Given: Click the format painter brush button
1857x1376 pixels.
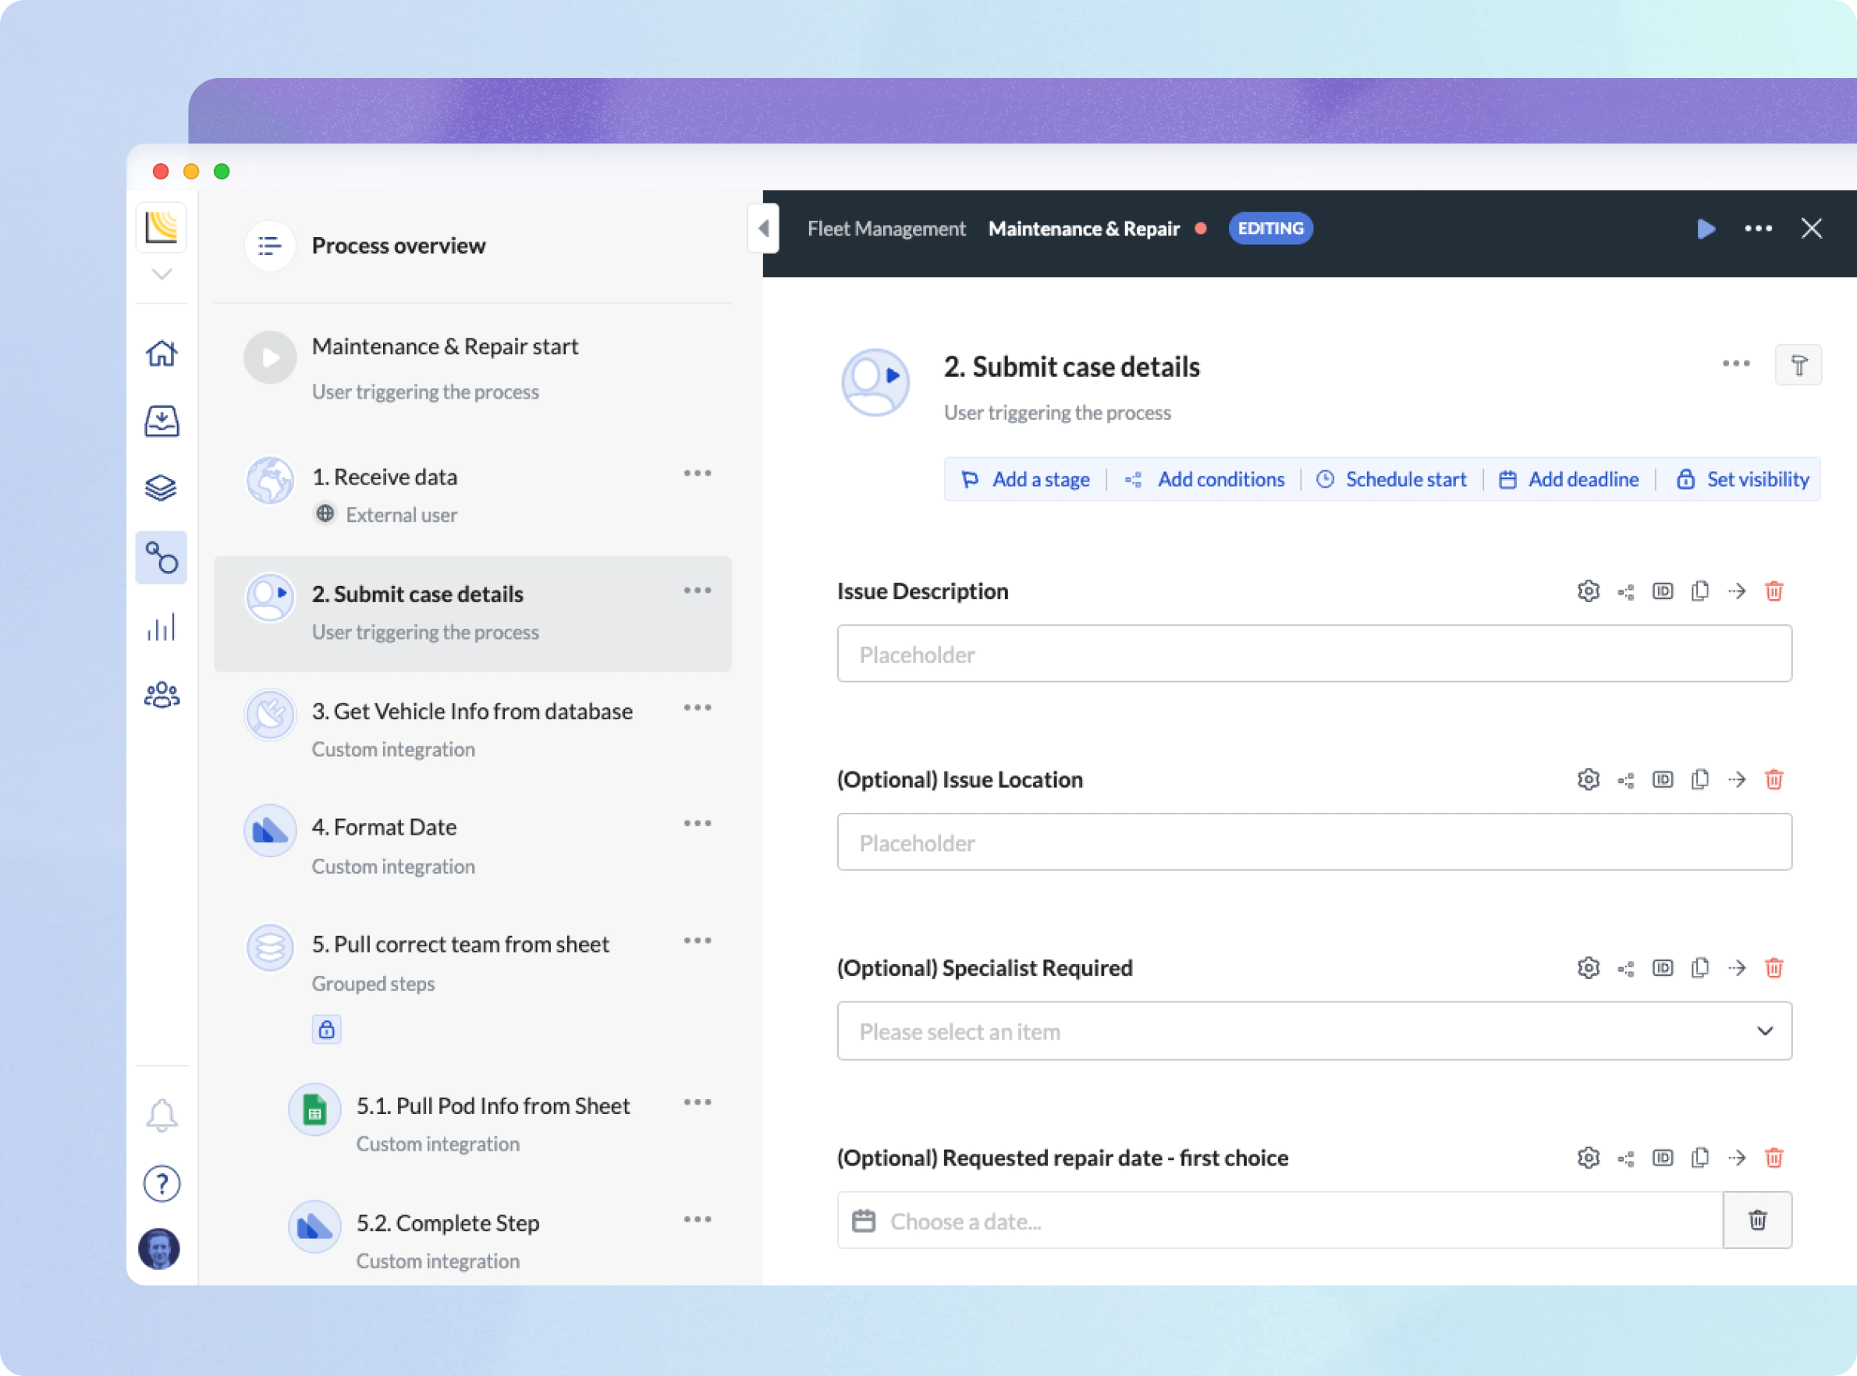Looking at the screenshot, I should tap(1798, 365).
